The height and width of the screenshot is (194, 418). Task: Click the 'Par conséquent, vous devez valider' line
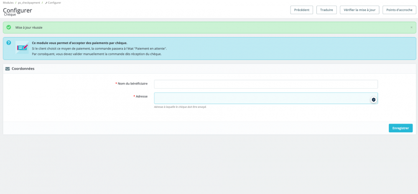click(x=97, y=54)
